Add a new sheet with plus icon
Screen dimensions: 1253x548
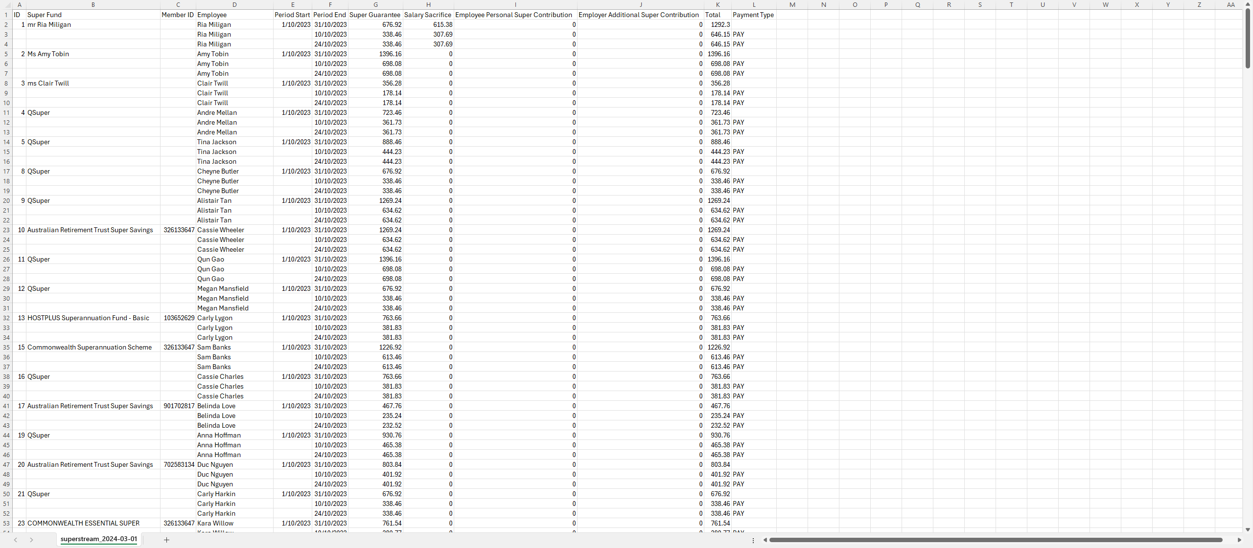166,540
